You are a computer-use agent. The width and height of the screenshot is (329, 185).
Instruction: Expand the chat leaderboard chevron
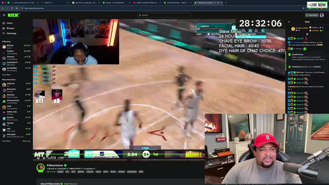[x=307, y=34]
